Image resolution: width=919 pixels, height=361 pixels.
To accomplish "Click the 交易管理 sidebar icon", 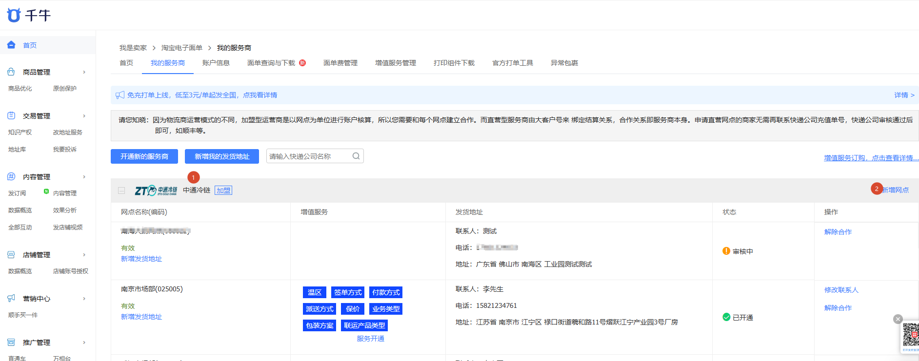I will [x=11, y=115].
